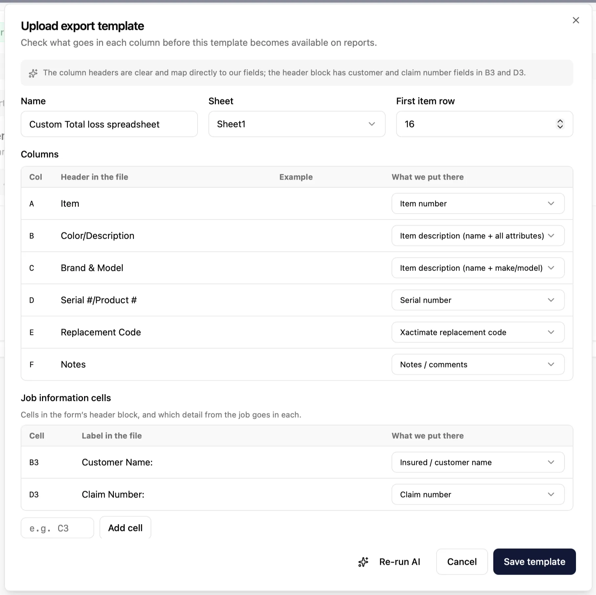Click the 'Item' header text in row A

coord(70,204)
